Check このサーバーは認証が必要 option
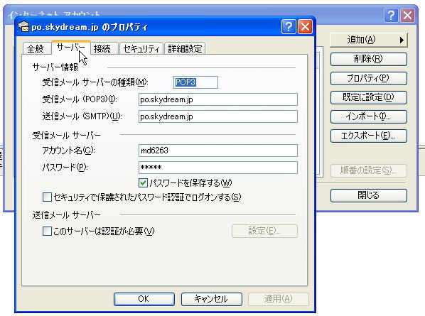The width and height of the screenshot is (425, 316). click(x=47, y=231)
